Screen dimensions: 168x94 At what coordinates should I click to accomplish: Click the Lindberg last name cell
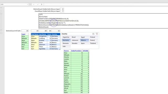pyautogui.click(x=43, y=38)
